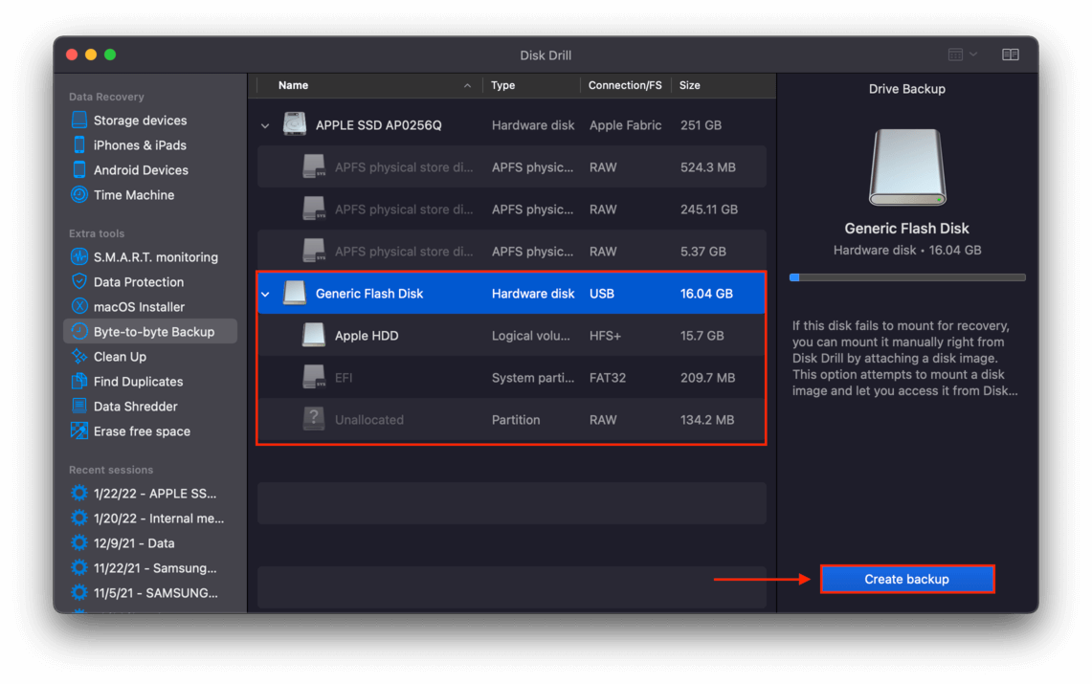
Task: Sort by the Type column header
Action: (x=502, y=85)
